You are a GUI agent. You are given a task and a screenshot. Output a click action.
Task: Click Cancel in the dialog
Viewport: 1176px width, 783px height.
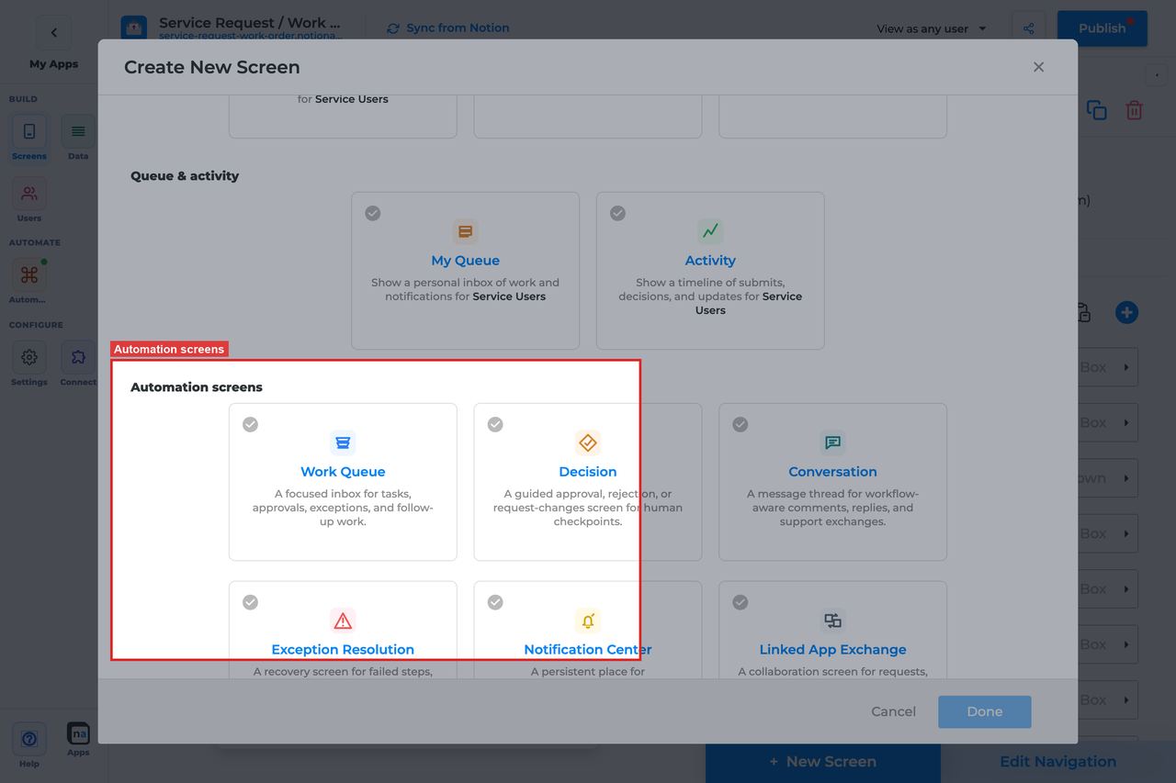point(893,711)
